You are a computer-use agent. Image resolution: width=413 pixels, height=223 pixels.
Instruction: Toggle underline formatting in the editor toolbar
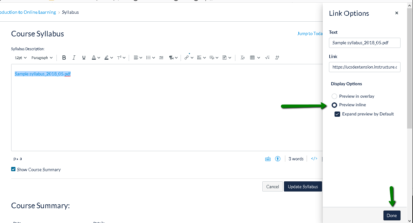coord(84,58)
